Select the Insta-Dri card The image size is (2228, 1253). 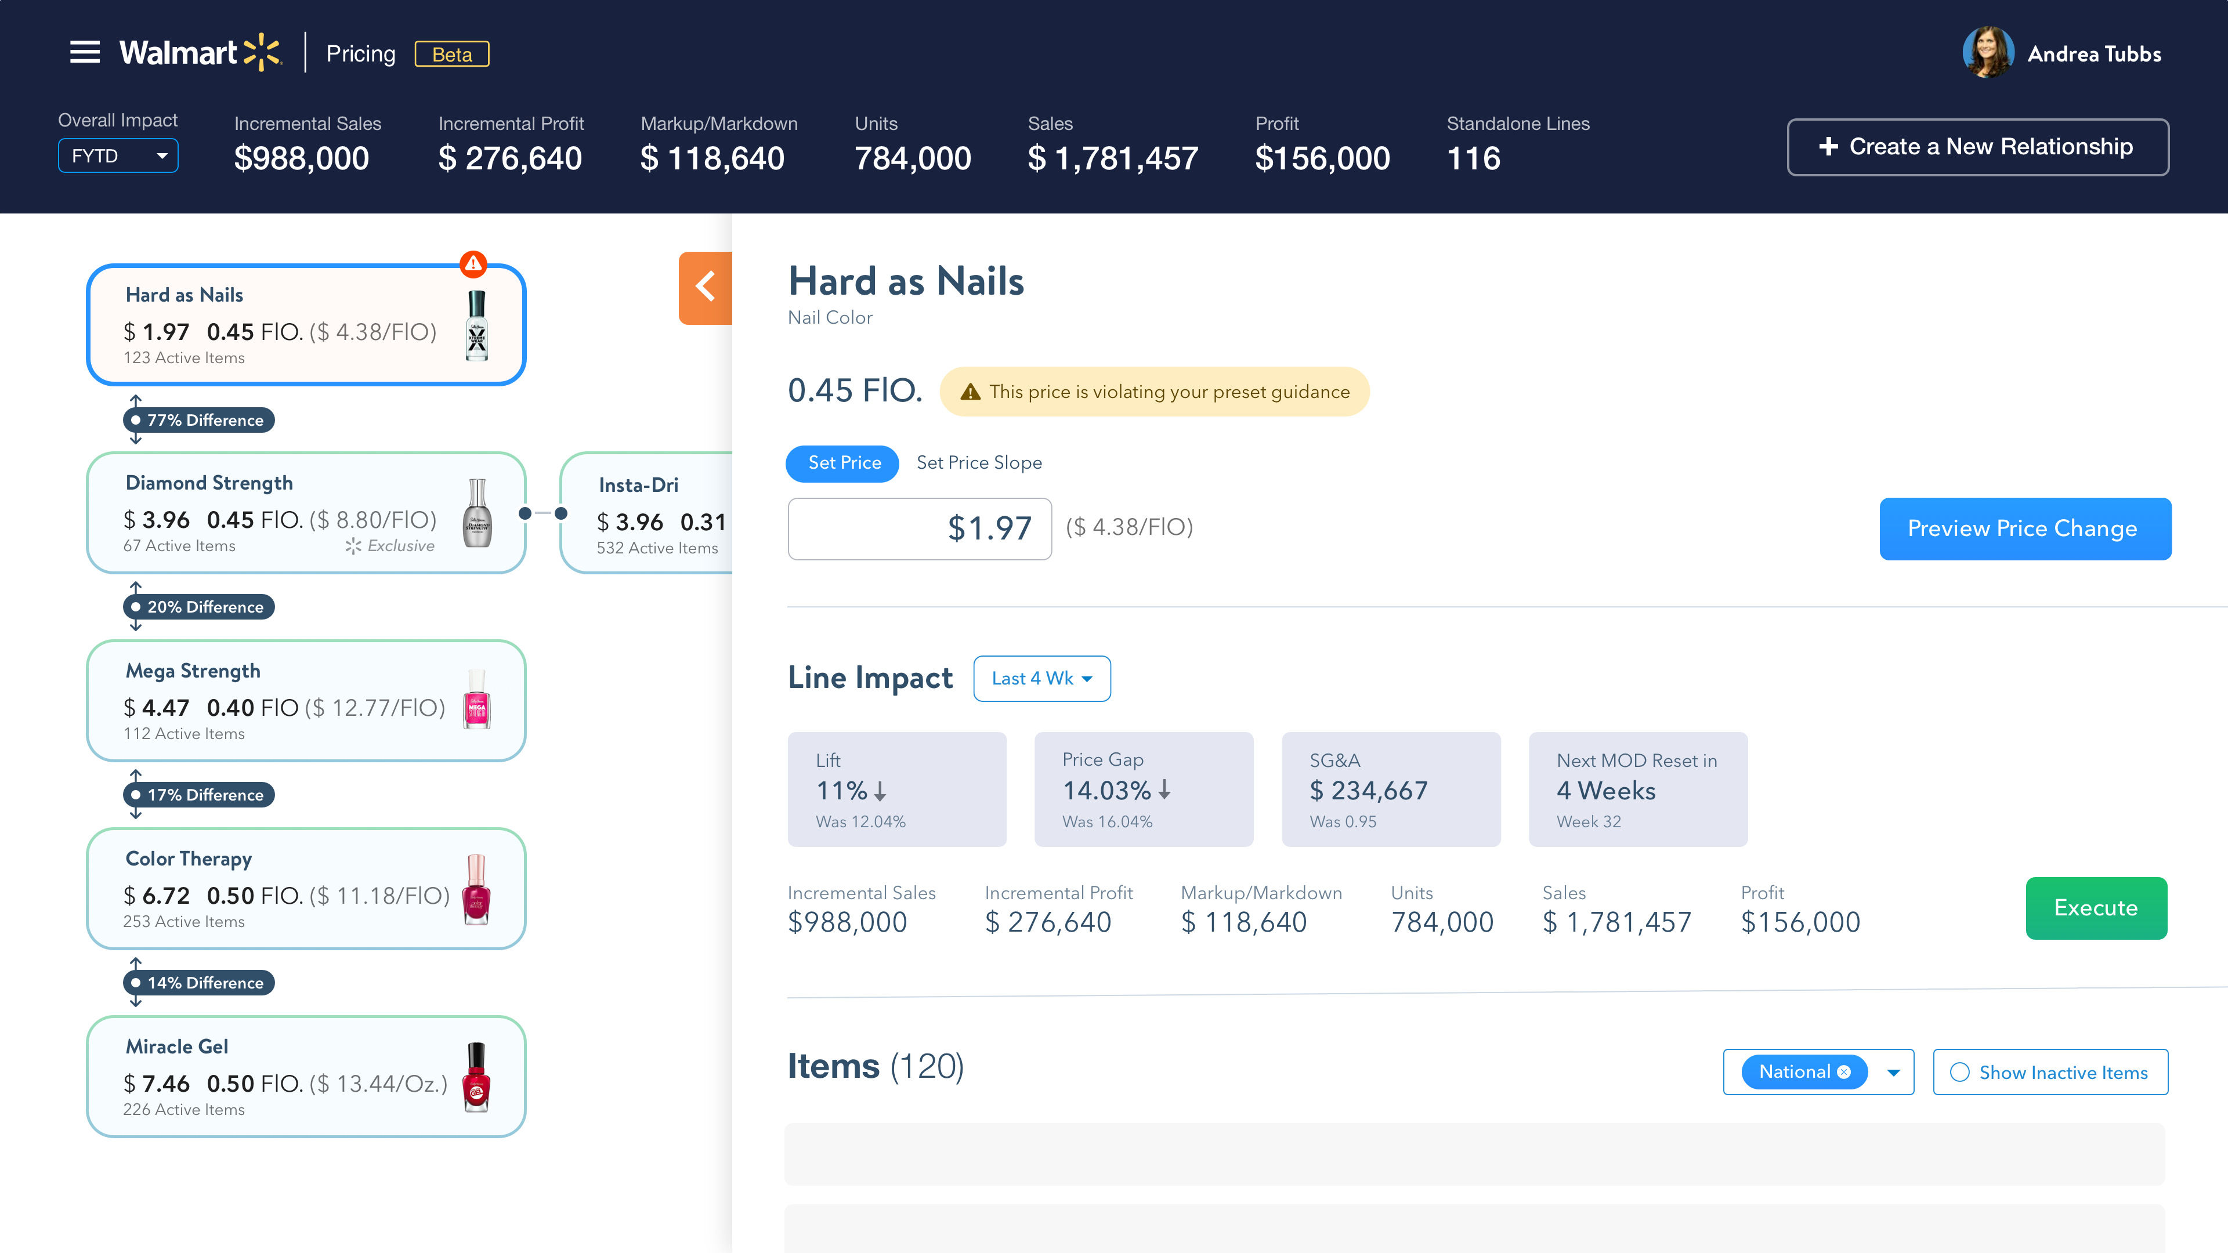coord(646,513)
